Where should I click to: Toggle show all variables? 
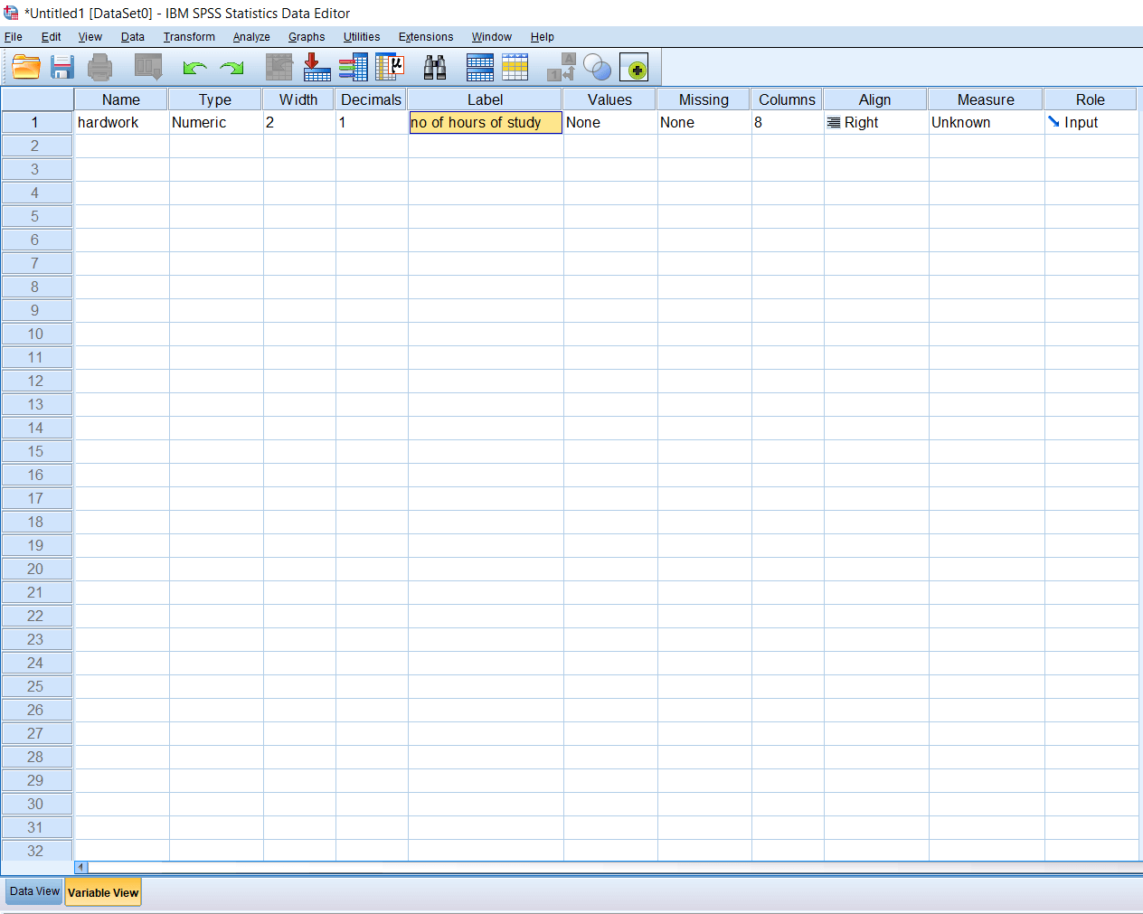coord(634,67)
